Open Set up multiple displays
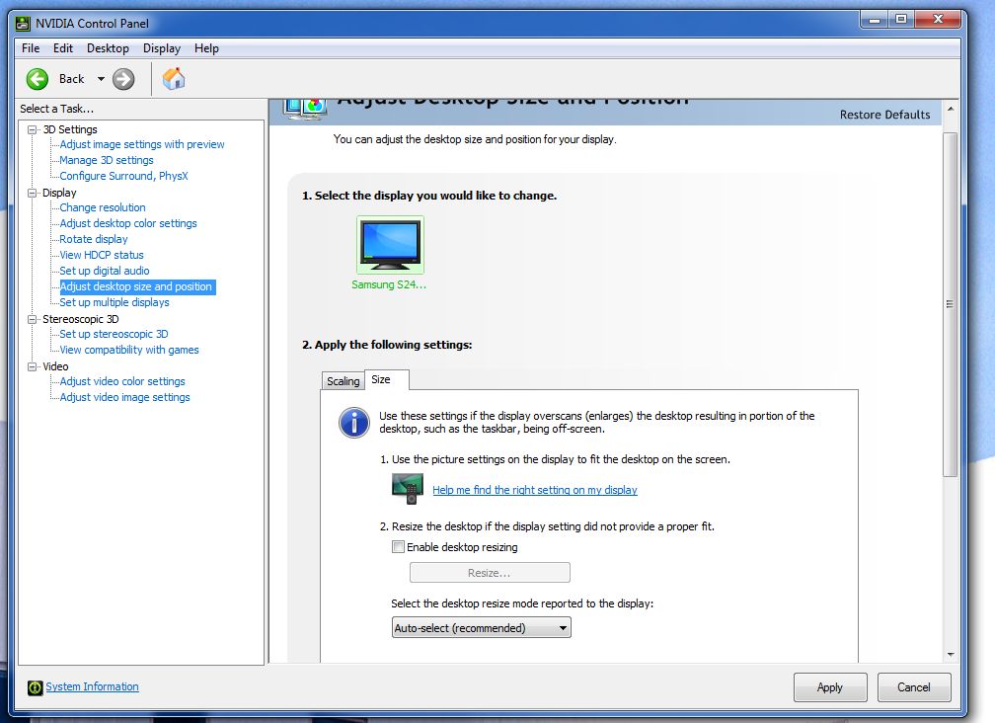 115,303
